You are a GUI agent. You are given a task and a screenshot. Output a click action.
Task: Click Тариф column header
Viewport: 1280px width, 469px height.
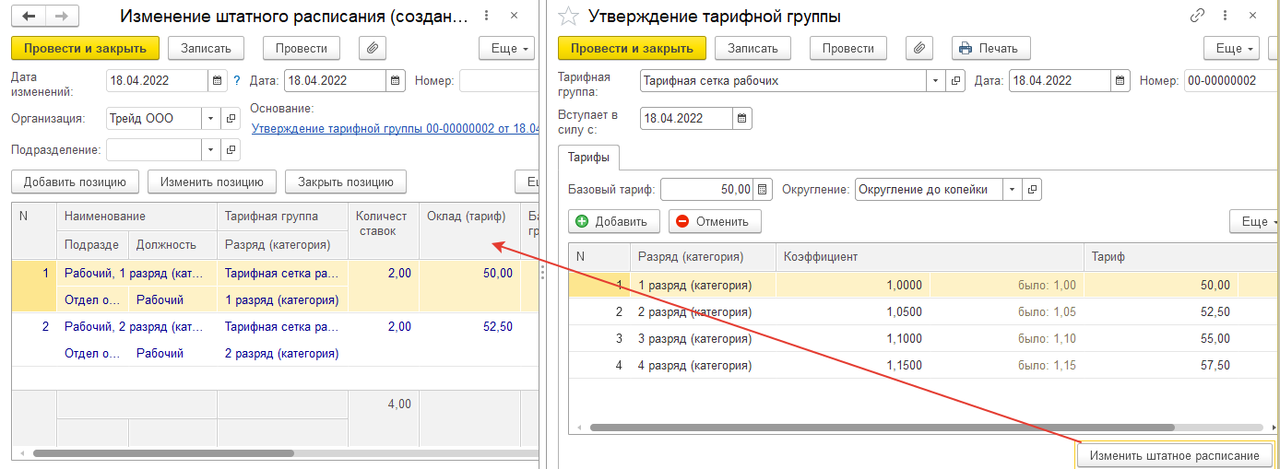(1181, 257)
